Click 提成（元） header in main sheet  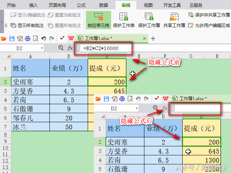[107, 68]
